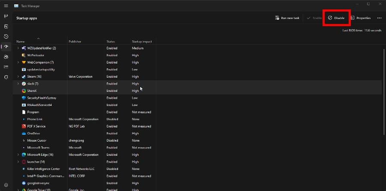This screenshot has height=191, width=386.
Task: Open the Performance page icon
Action: pos(6,26)
